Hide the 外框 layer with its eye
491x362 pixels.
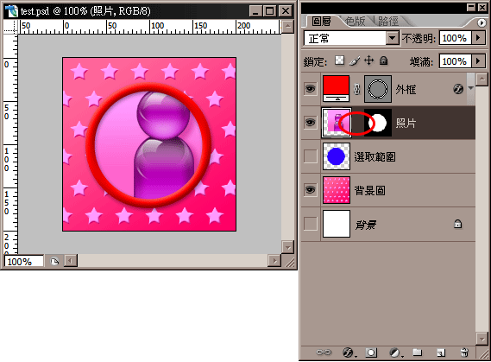tap(310, 89)
